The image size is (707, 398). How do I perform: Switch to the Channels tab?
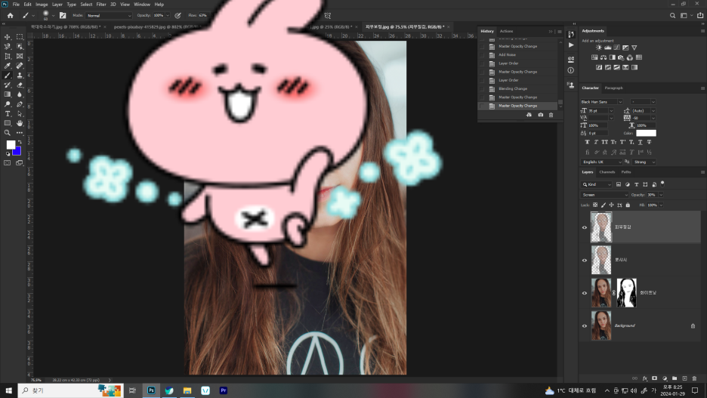pyautogui.click(x=607, y=172)
